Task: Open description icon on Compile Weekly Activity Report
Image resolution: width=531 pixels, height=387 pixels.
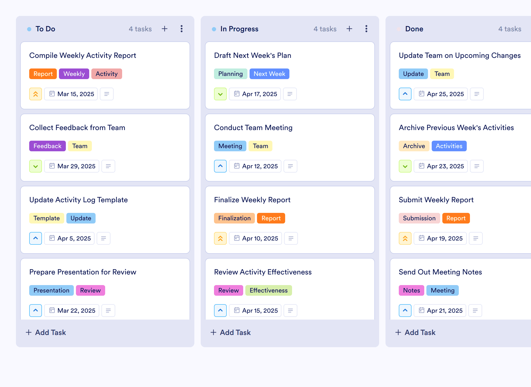Action: [x=107, y=94]
